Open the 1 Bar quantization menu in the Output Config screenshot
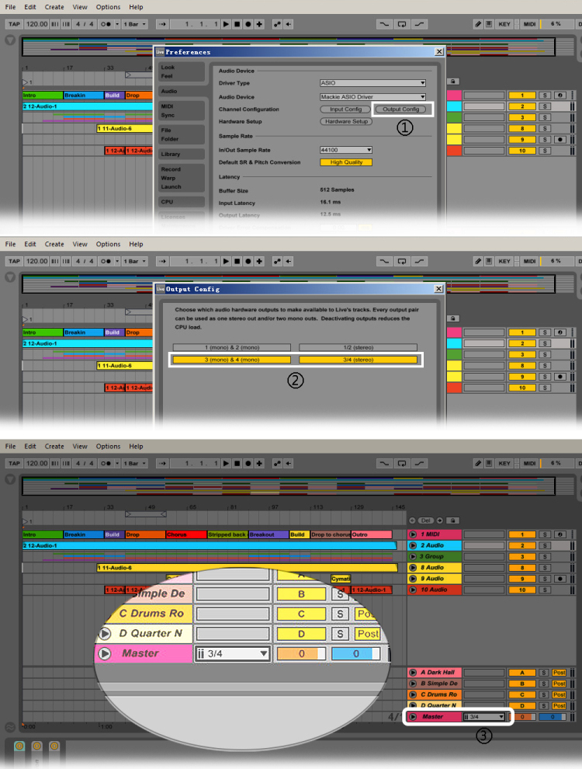Image resolution: width=582 pixels, height=769 pixels. click(135, 262)
